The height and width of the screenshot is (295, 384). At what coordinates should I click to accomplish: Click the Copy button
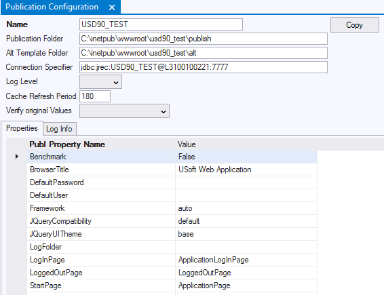pyautogui.click(x=355, y=24)
